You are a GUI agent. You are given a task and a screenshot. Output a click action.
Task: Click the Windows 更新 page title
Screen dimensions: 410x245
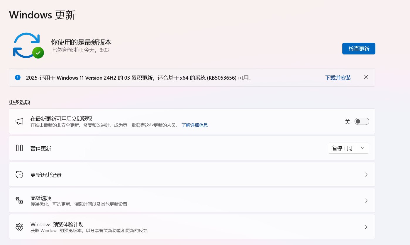click(42, 15)
